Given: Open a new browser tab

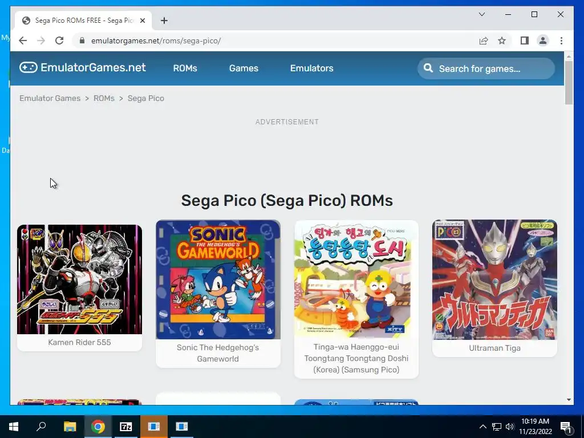Looking at the screenshot, I should (164, 21).
